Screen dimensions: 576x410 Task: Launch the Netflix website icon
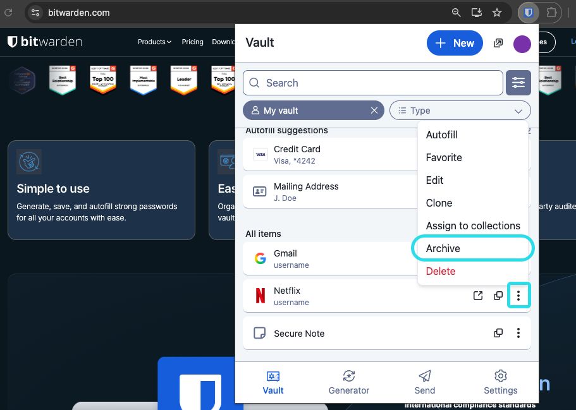coord(478,295)
